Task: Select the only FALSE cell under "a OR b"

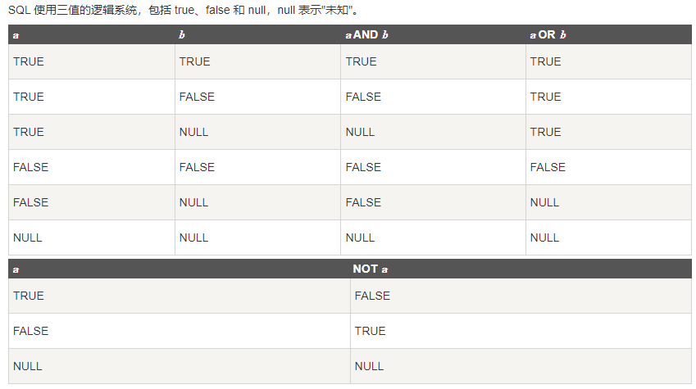Action: [547, 167]
